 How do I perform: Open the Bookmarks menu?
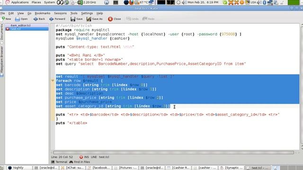click(x=43, y=13)
